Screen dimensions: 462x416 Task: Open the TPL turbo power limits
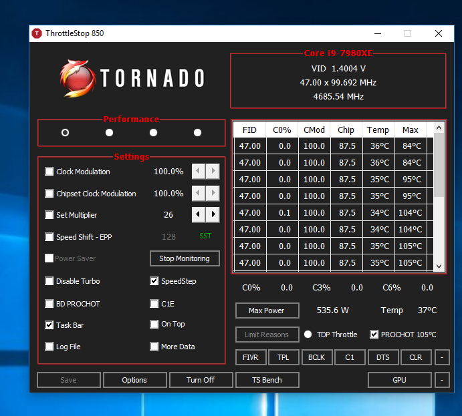click(283, 357)
